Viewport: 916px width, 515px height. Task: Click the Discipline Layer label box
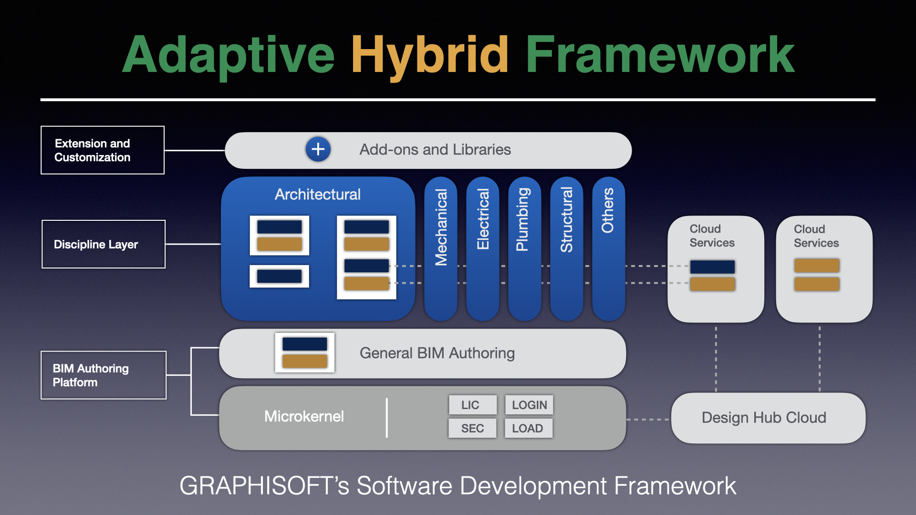104,244
